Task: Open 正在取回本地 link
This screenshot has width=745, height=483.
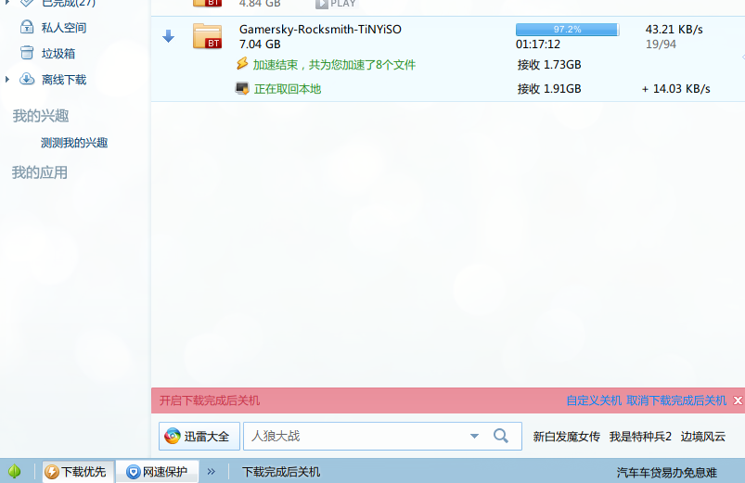Action: (288, 89)
